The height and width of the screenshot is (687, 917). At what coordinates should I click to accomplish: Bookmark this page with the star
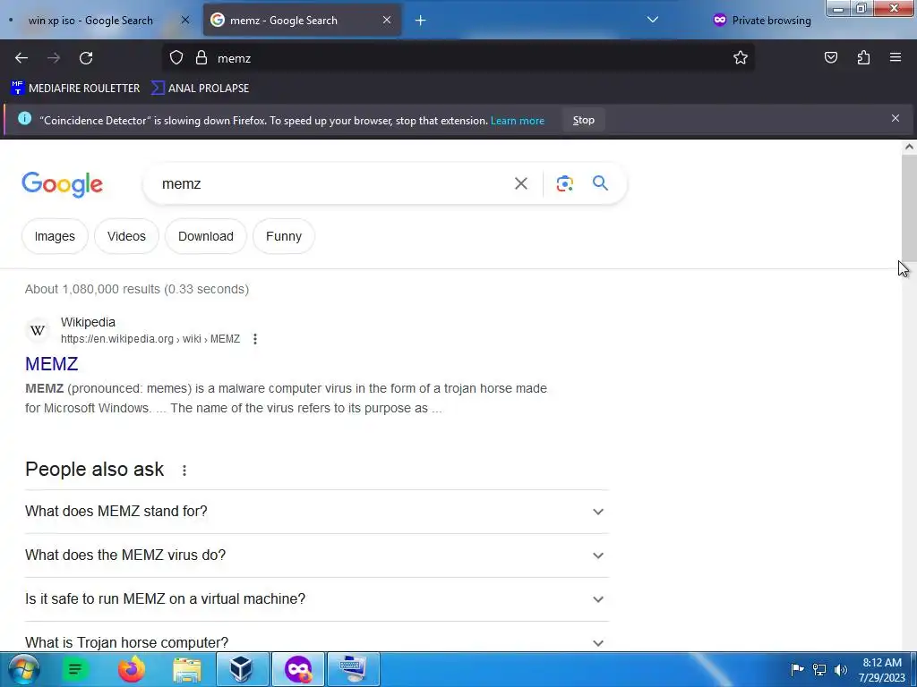tap(741, 57)
